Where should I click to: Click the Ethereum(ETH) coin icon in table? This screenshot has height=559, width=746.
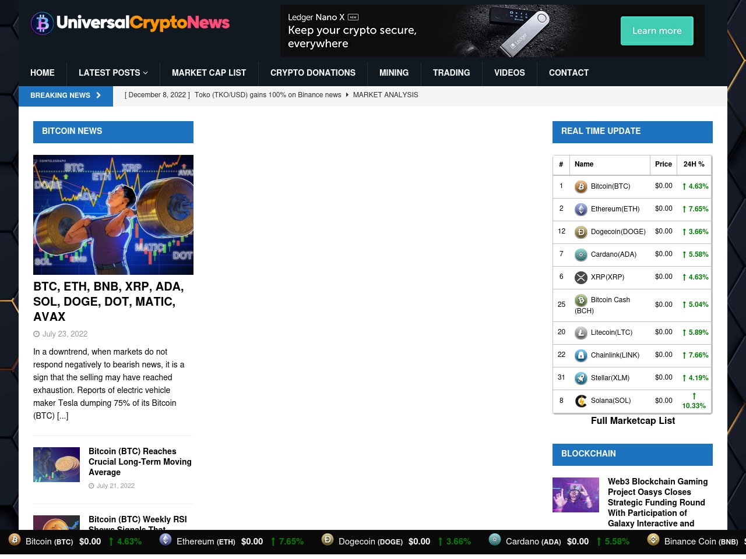click(x=581, y=210)
